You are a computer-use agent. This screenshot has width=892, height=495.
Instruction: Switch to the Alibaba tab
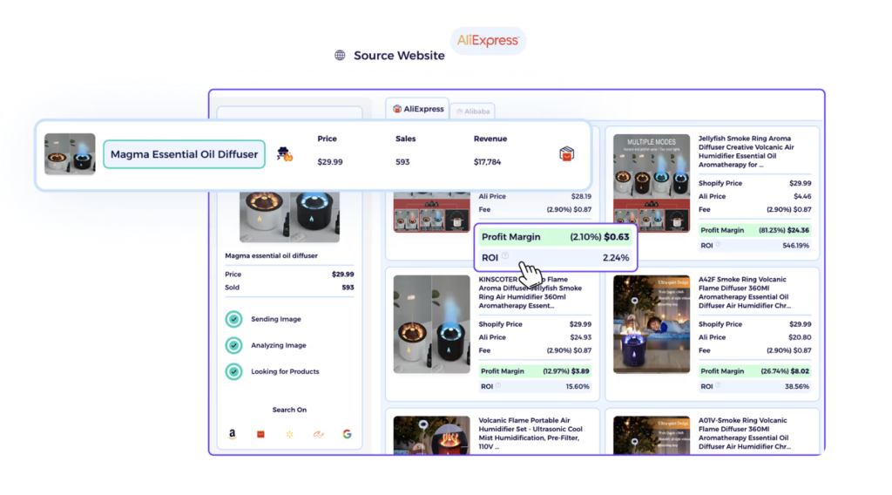(473, 111)
